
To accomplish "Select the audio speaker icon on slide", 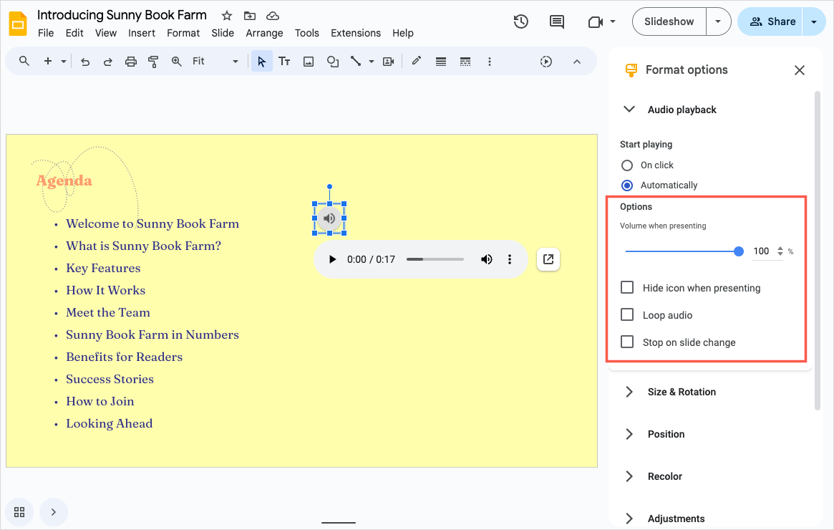I will pos(330,218).
